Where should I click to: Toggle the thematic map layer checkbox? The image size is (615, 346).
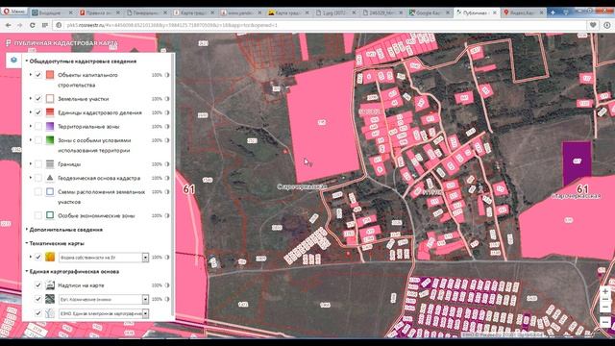(x=38, y=257)
